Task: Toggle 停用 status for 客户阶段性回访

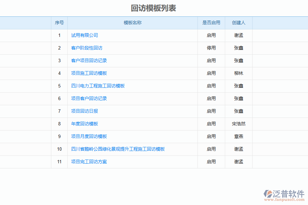Action: point(211,48)
